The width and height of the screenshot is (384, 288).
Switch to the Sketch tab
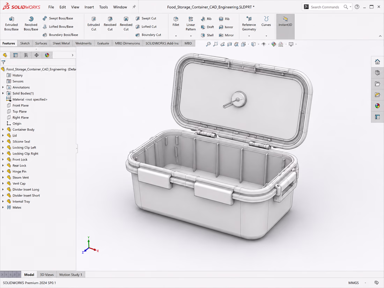coord(25,43)
